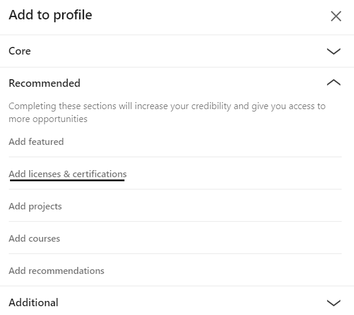Viewport: 354px width, 315px height.
Task: Click the underline beneath licenses & certifications
Action: click(x=67, y=181)
